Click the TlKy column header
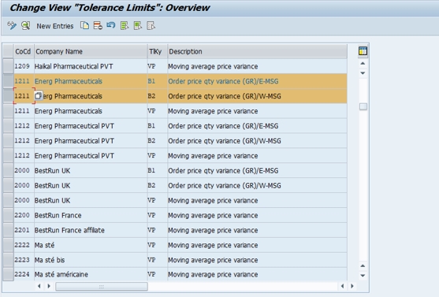439x297 pixels. [x=158, y=51]
